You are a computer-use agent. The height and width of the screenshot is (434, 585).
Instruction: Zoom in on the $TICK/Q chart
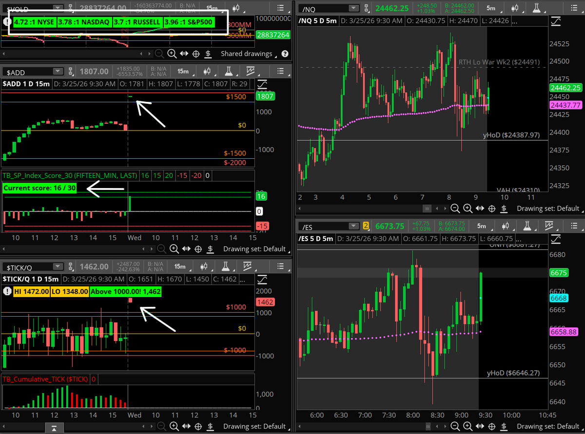[x=174, y=427]
